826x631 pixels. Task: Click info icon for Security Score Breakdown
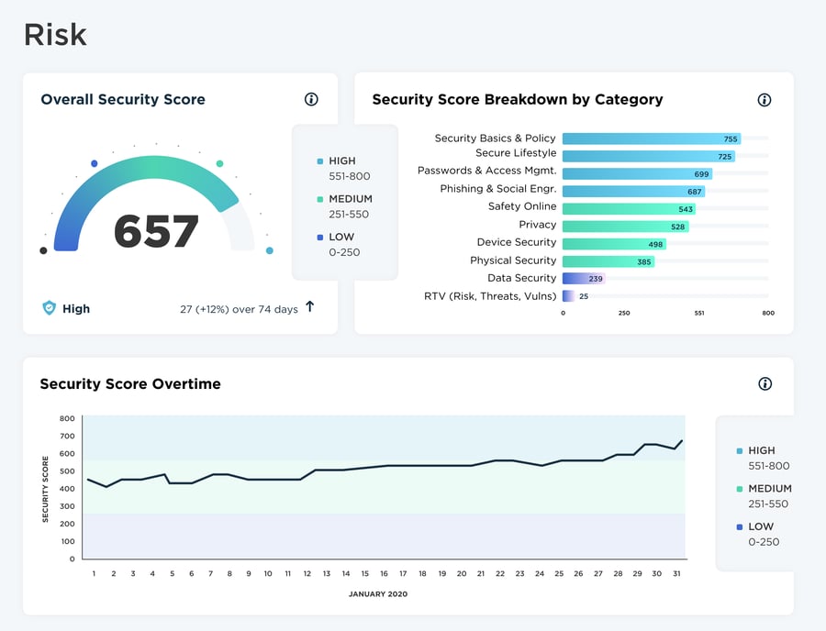(765, 100)
